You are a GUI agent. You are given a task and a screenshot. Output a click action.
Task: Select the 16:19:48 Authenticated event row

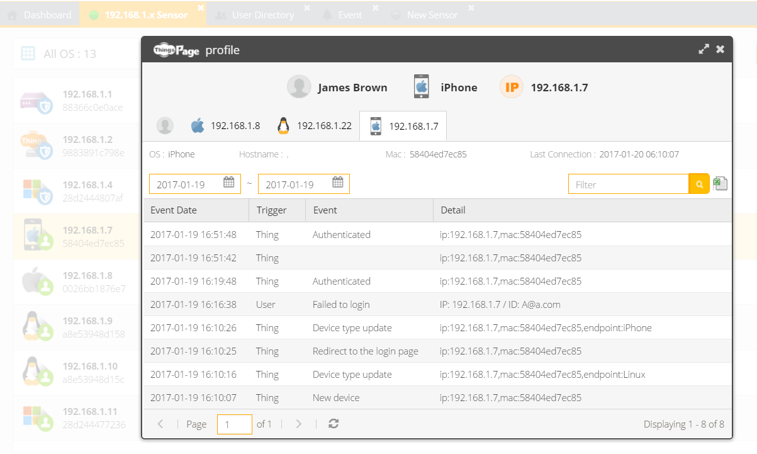(437, 281)
